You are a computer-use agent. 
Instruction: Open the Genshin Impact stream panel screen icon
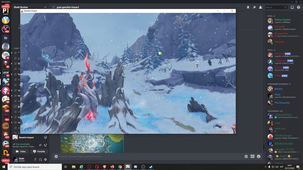[x=45, y=137]
